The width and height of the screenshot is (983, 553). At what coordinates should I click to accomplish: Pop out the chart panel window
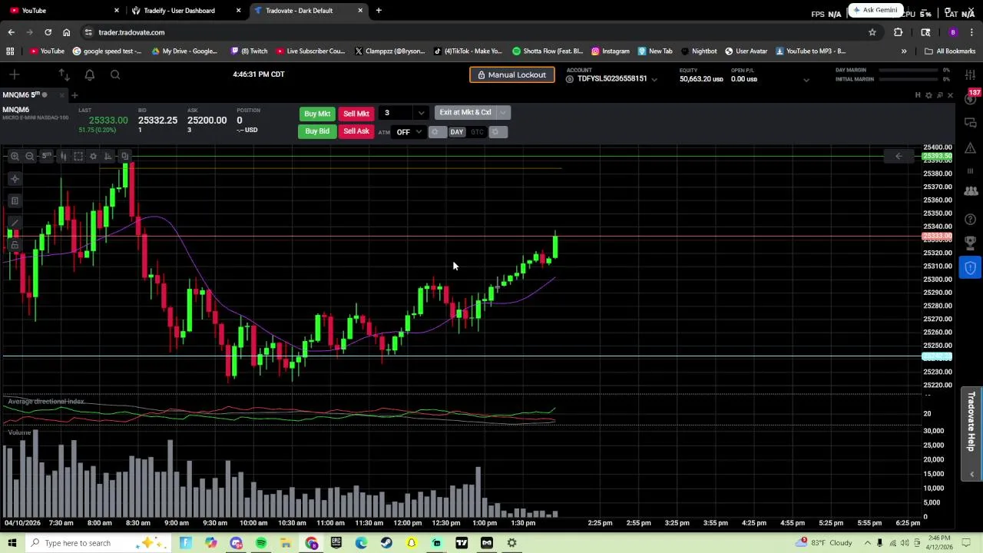click(940, 95)
